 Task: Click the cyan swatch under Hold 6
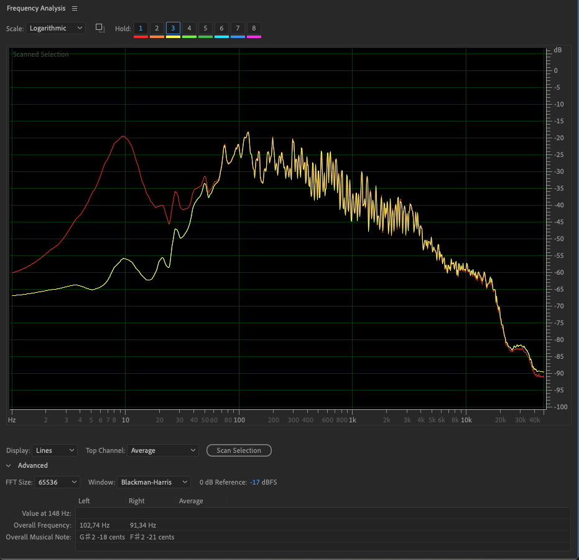tap(221, 37)
